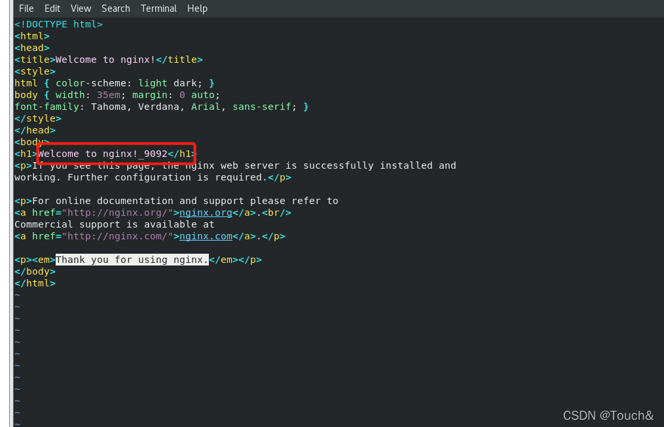Click the <!DOCTYPE html> line
This screenshot has width=664, height=427.
tap(58, 24)
